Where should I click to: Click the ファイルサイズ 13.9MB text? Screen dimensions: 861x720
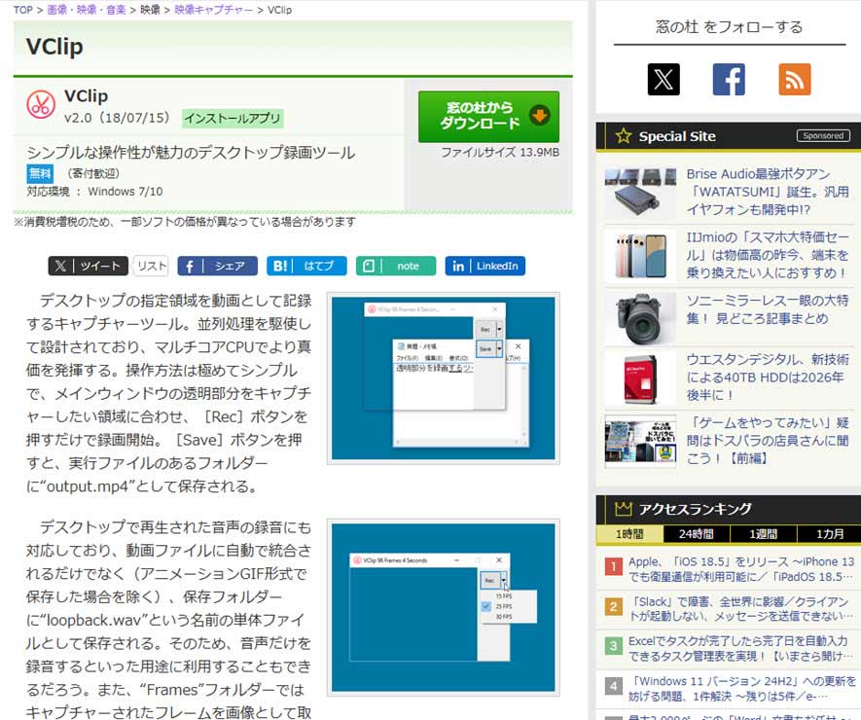coord(500,152)
